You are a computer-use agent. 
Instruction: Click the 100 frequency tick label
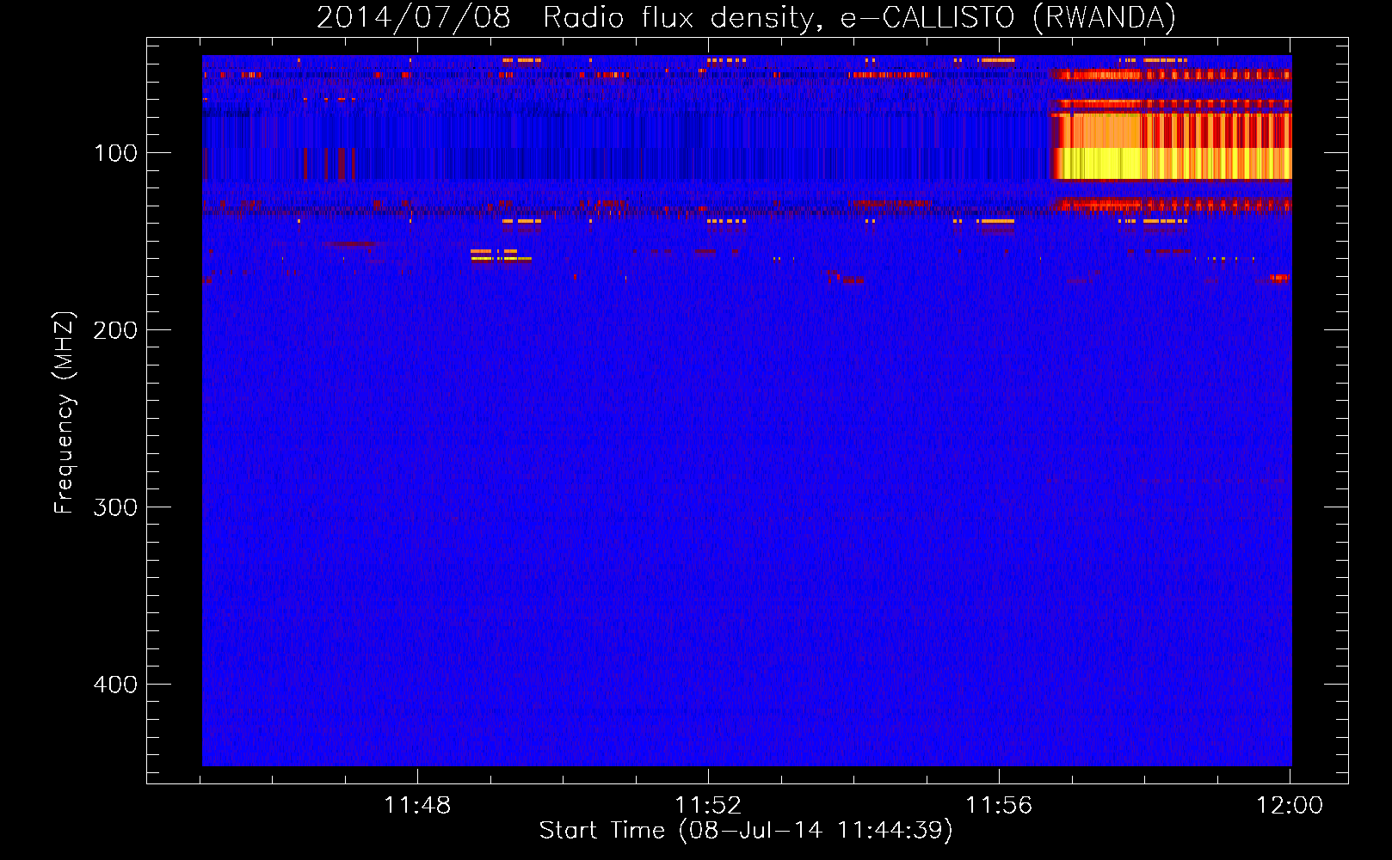click(116, 153)
